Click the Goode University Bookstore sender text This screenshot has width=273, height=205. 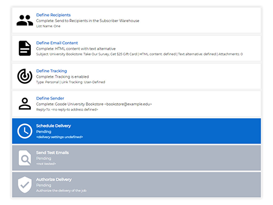94,104
